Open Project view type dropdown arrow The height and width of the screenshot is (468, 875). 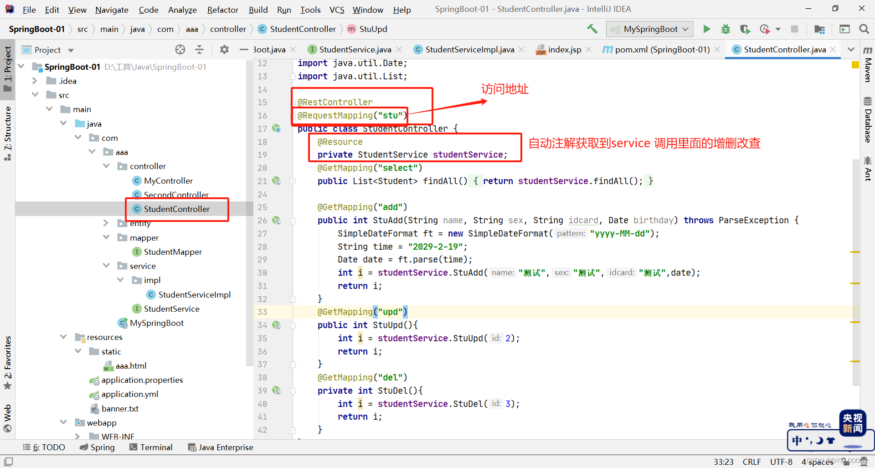coord(71,50)
